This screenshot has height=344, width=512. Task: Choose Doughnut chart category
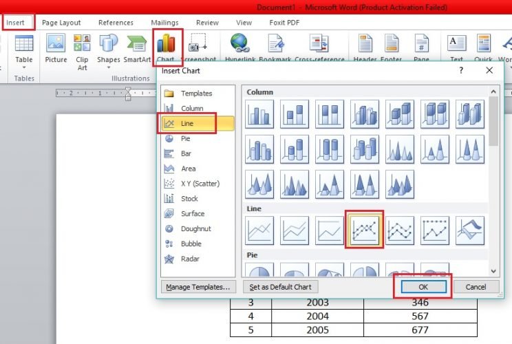pyautogui.click(x=196, y=228)
